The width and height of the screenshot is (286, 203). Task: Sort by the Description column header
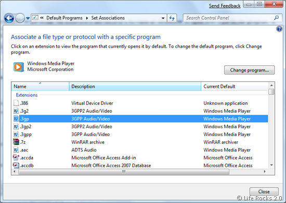click(x=135, y=86)
